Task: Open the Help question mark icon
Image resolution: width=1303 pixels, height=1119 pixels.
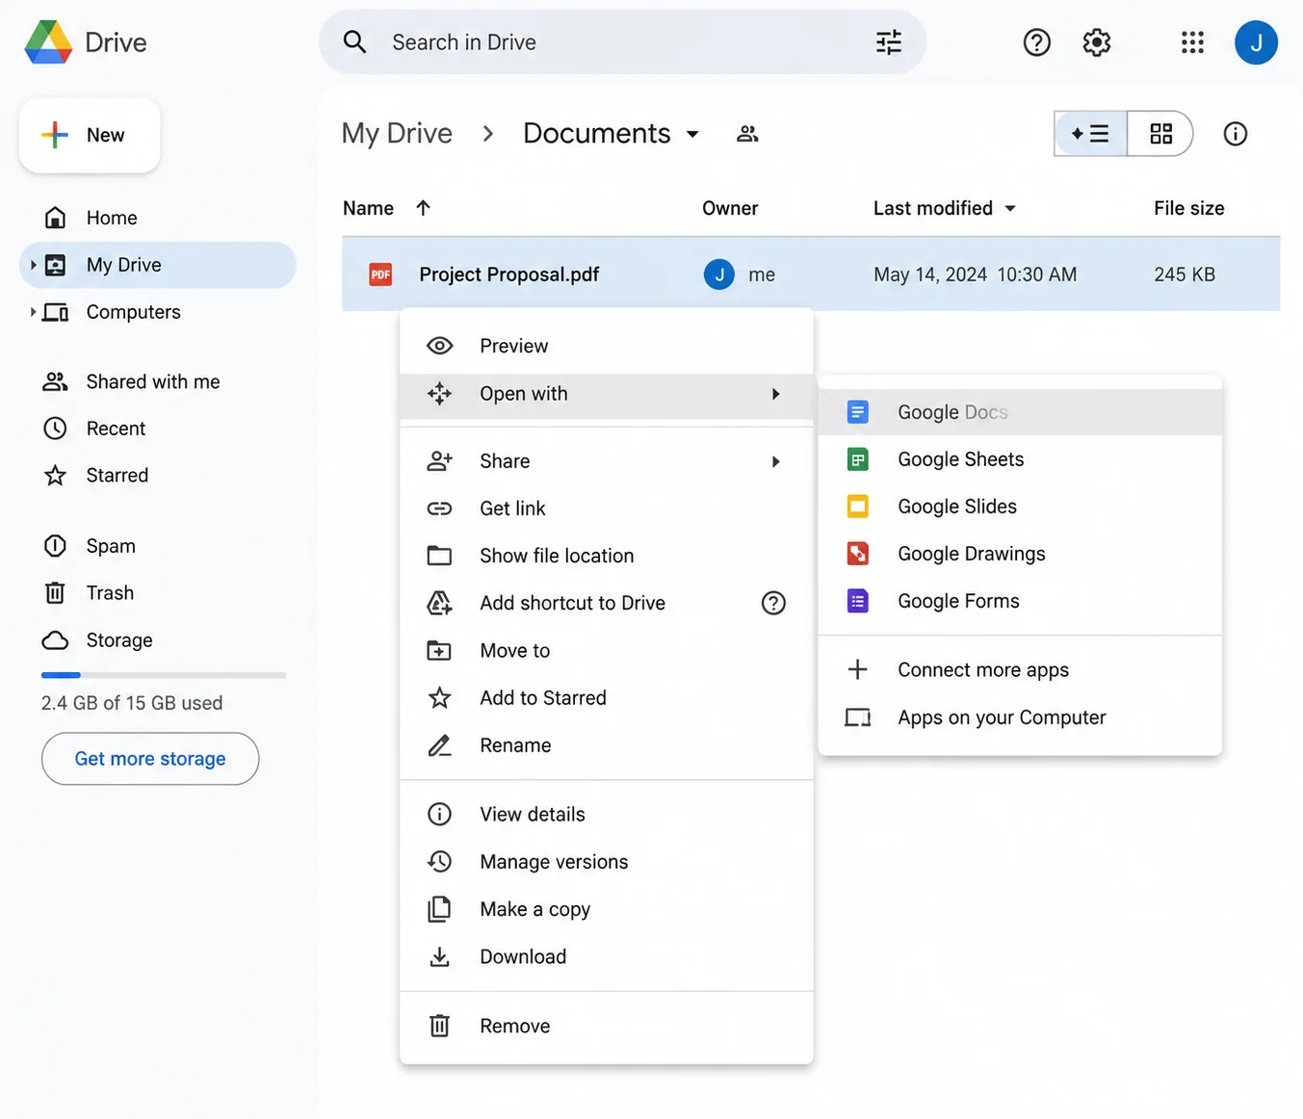Action: tap(1036, 42)
